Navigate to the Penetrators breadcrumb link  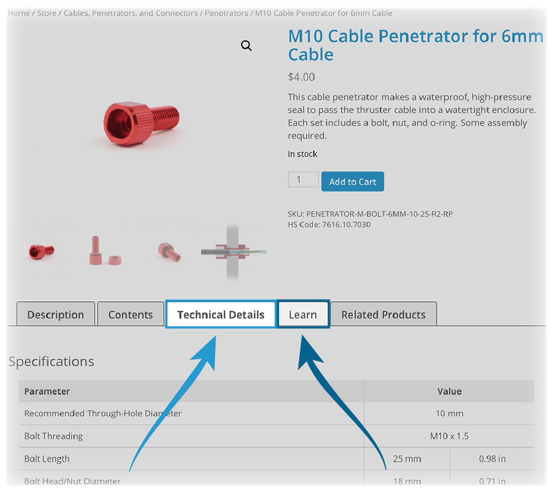[226, 13]
